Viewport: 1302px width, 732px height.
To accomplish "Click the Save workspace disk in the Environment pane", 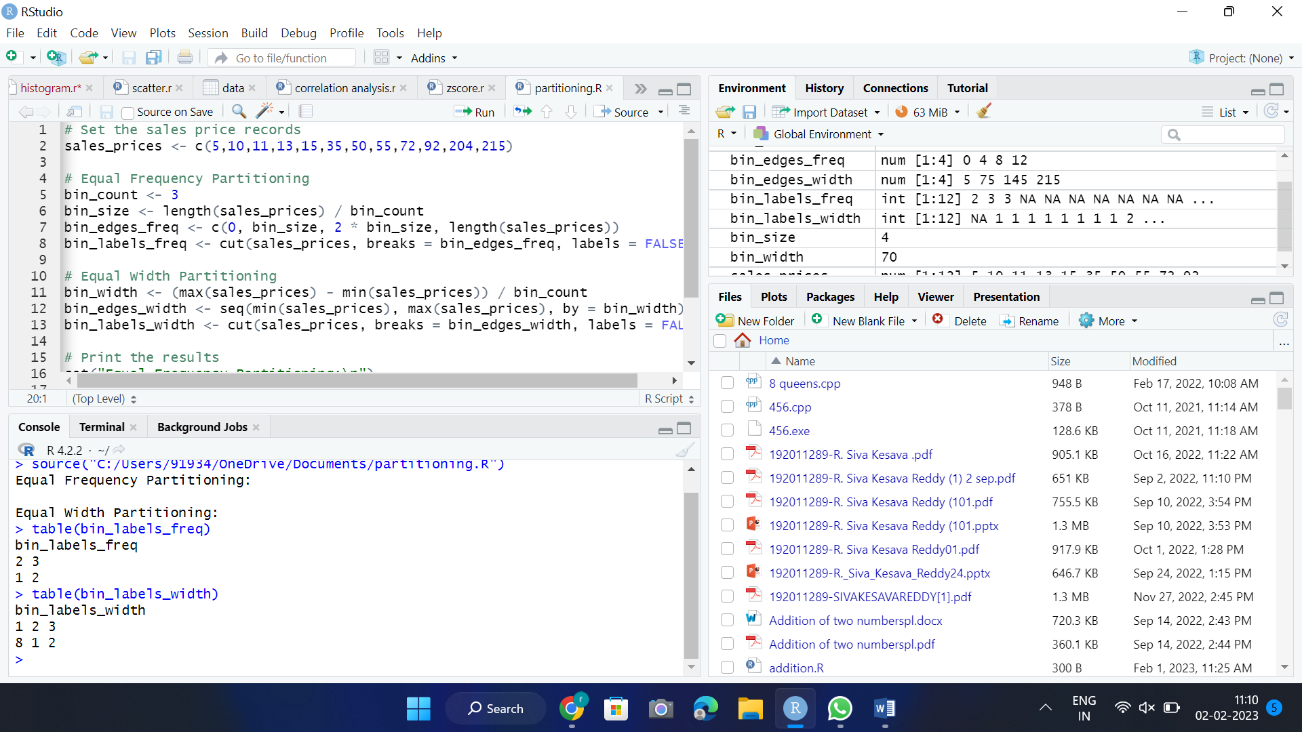I will pos(749,112).
